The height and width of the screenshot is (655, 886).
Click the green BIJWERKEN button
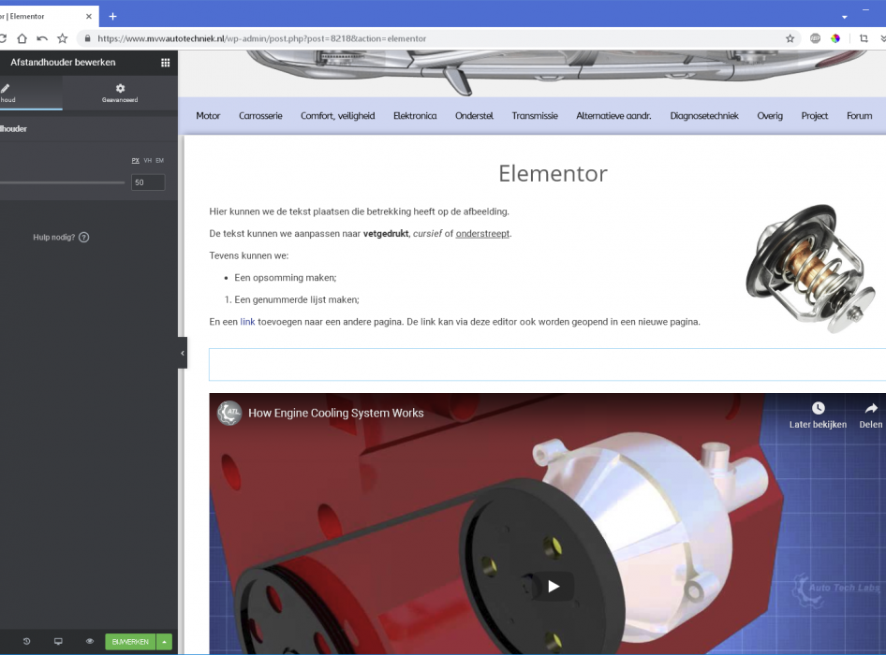(x=130, y=642)
